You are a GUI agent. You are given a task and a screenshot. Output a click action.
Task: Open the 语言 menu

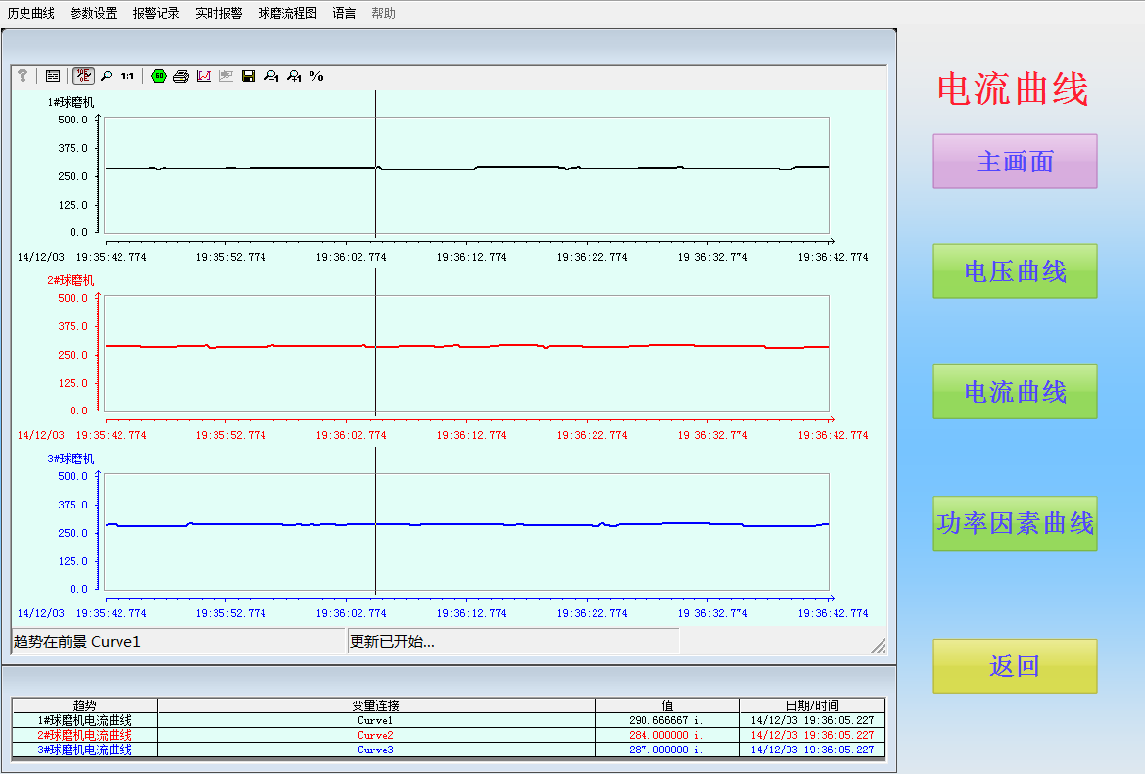tap(344, 13)
